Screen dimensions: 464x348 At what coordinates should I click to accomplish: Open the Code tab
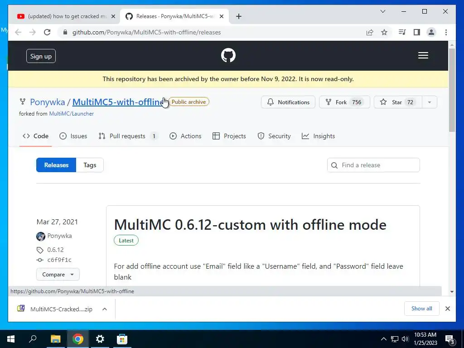click(35, 136)
